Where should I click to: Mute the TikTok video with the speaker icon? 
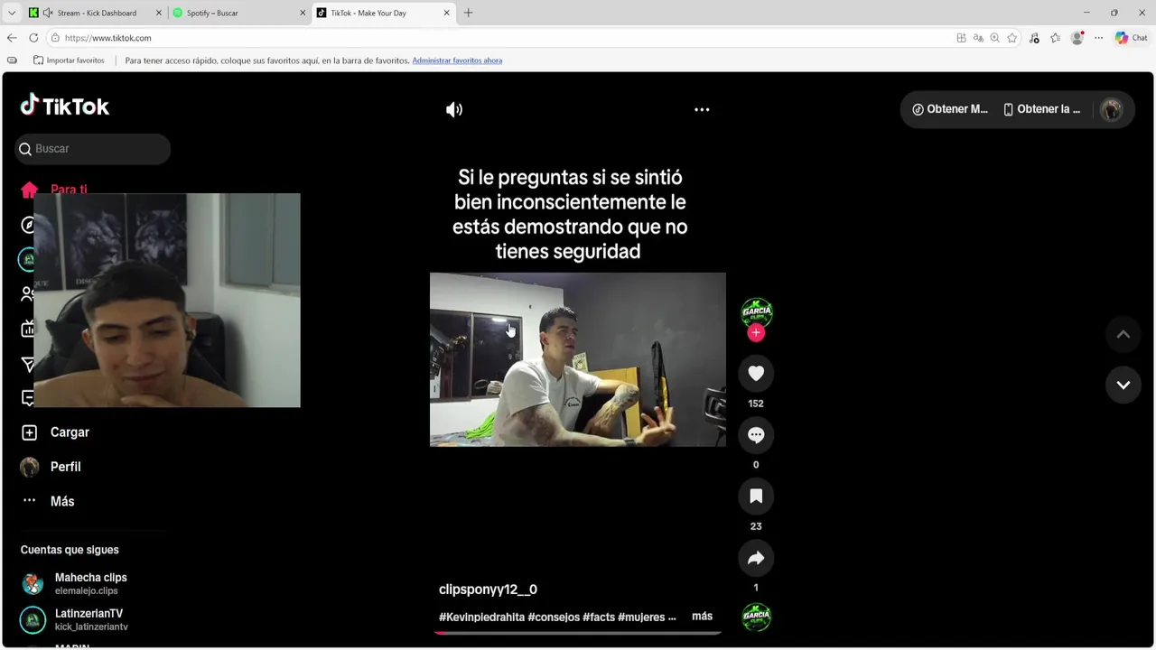tap(454, 109)
